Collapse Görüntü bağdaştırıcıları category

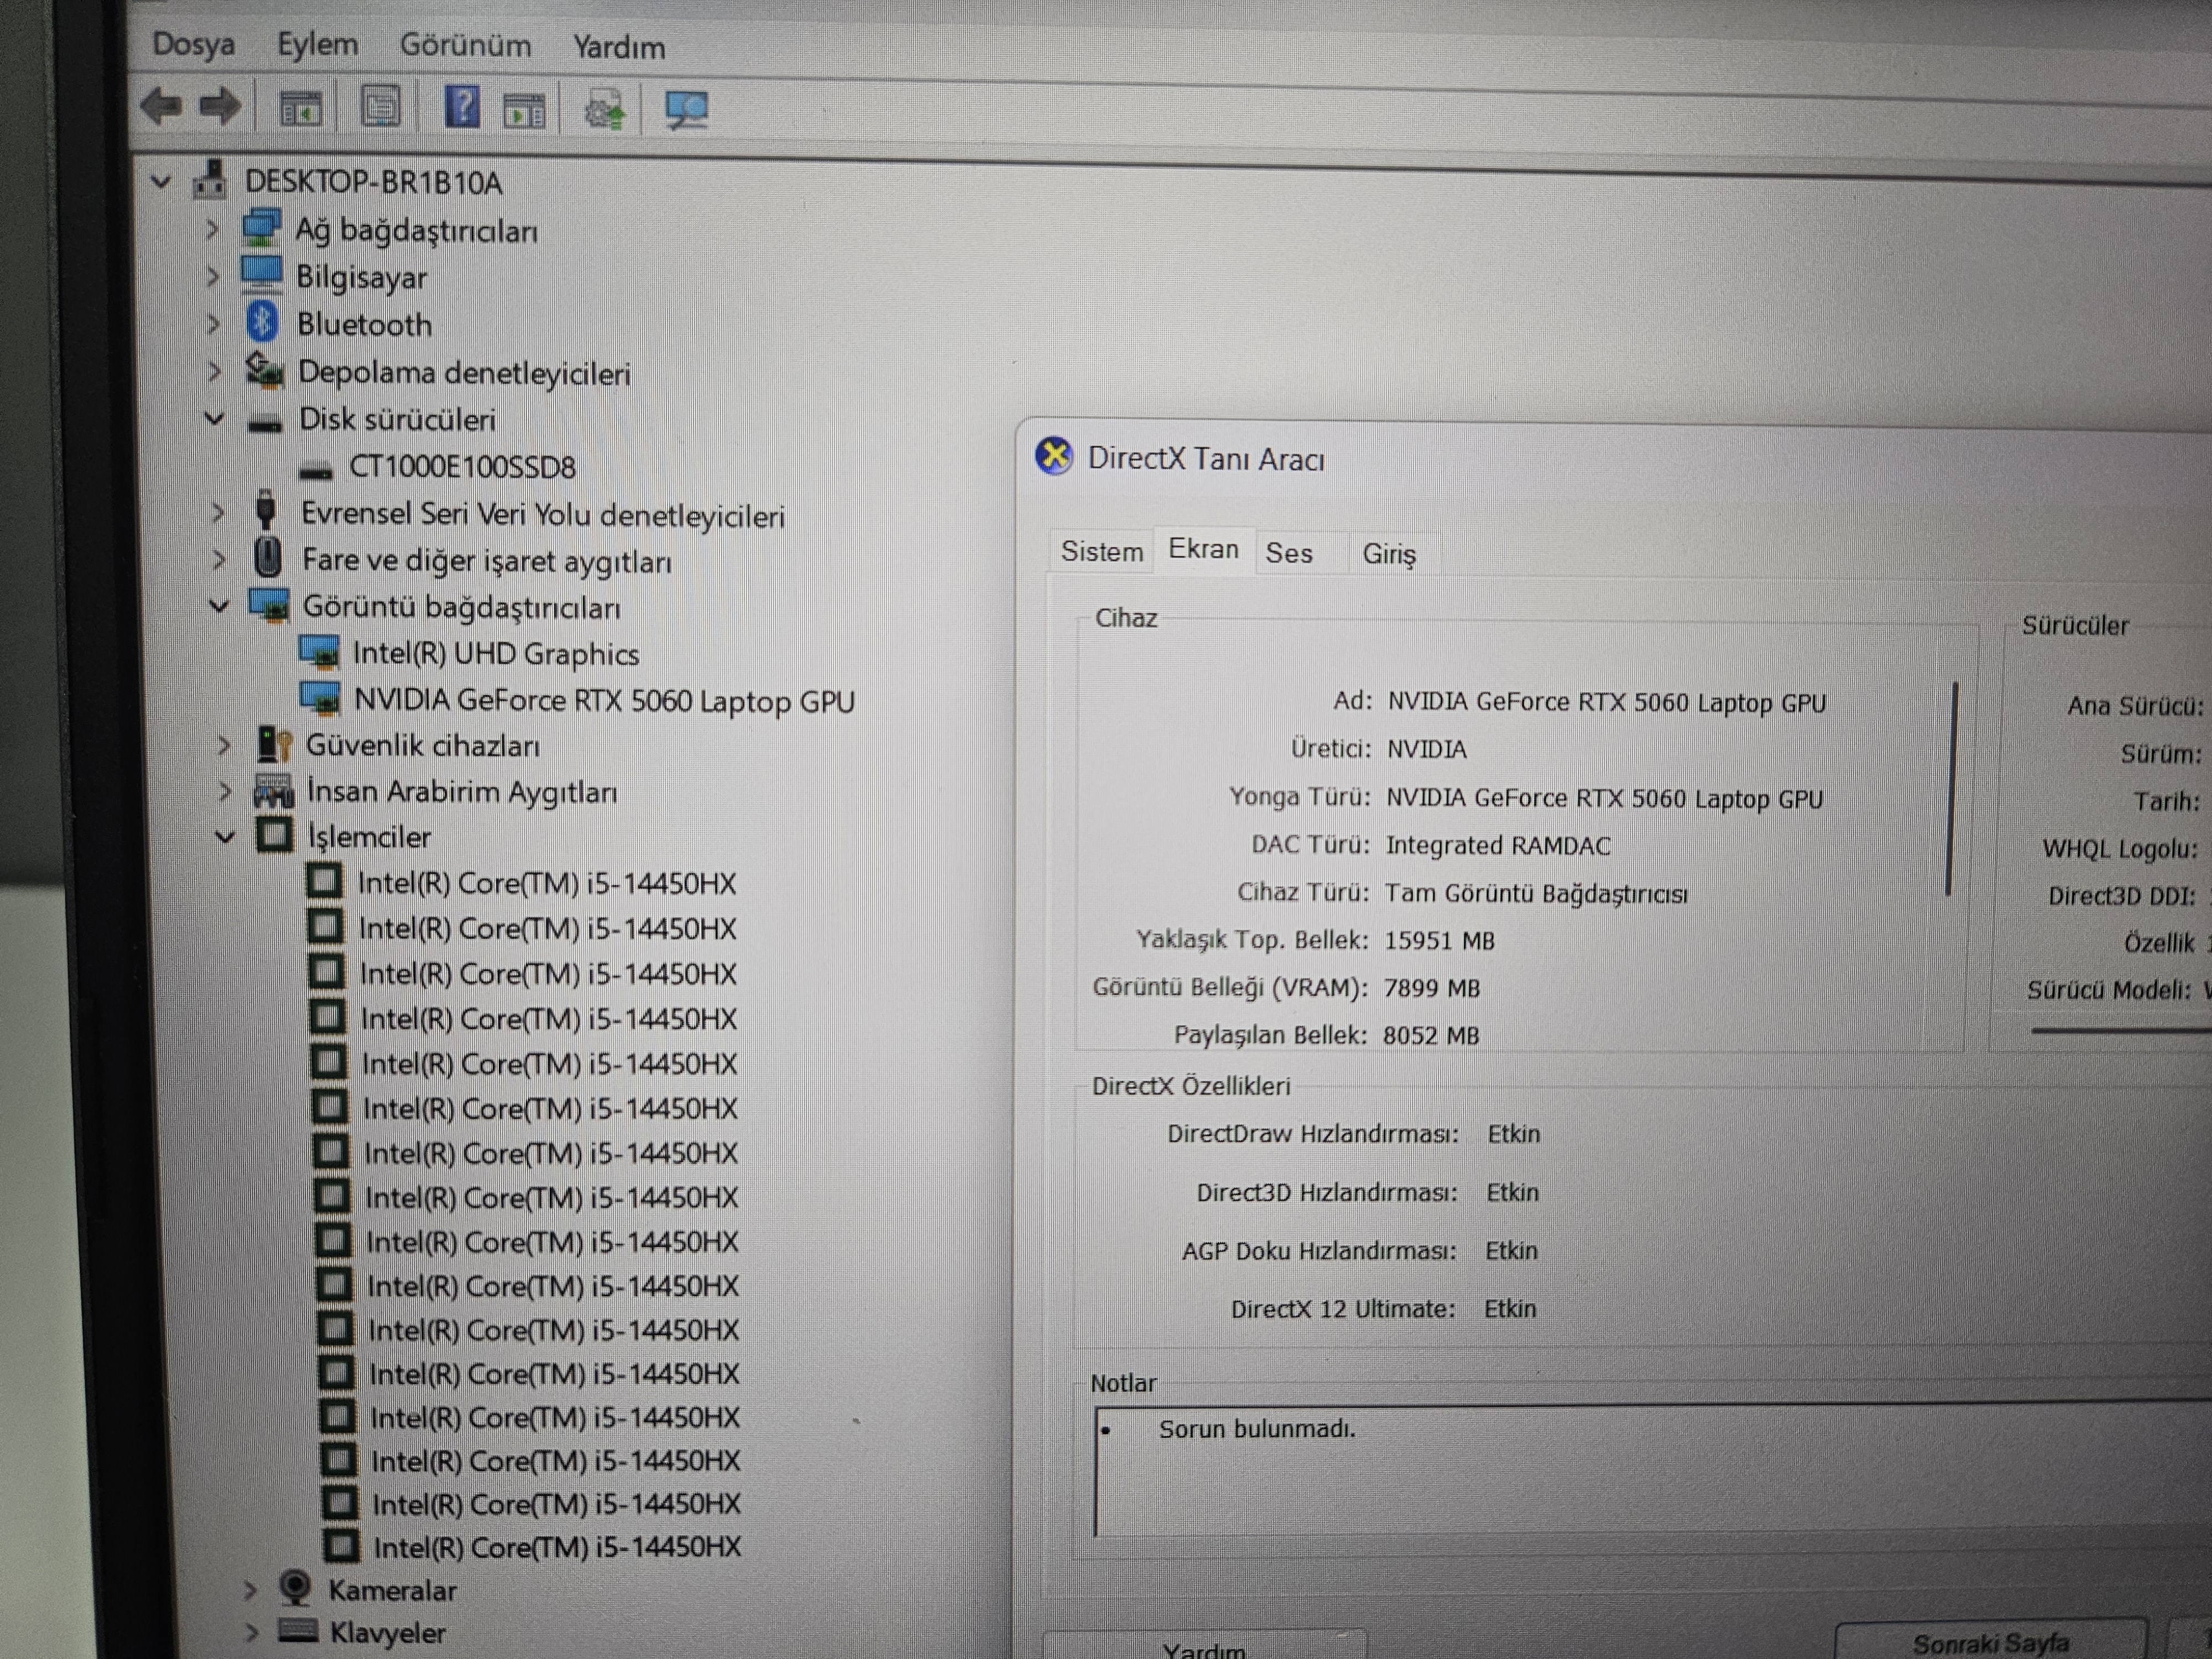tap(219, 605)
